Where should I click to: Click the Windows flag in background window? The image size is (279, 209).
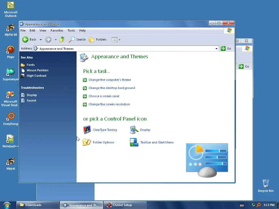tap(247, 48)
